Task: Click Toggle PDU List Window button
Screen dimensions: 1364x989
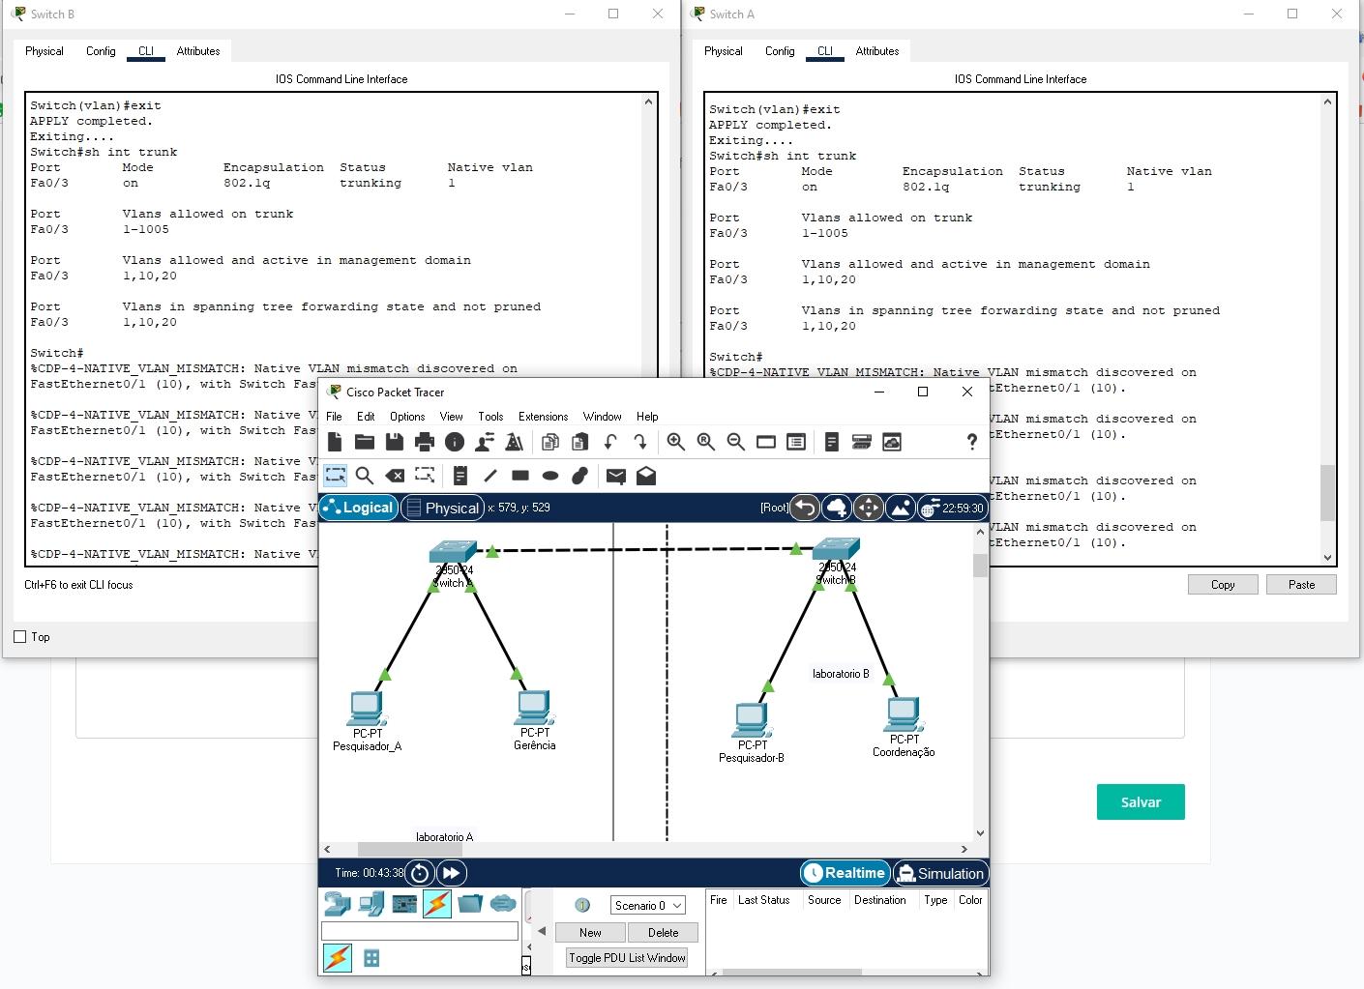Action: pos(627,958)
